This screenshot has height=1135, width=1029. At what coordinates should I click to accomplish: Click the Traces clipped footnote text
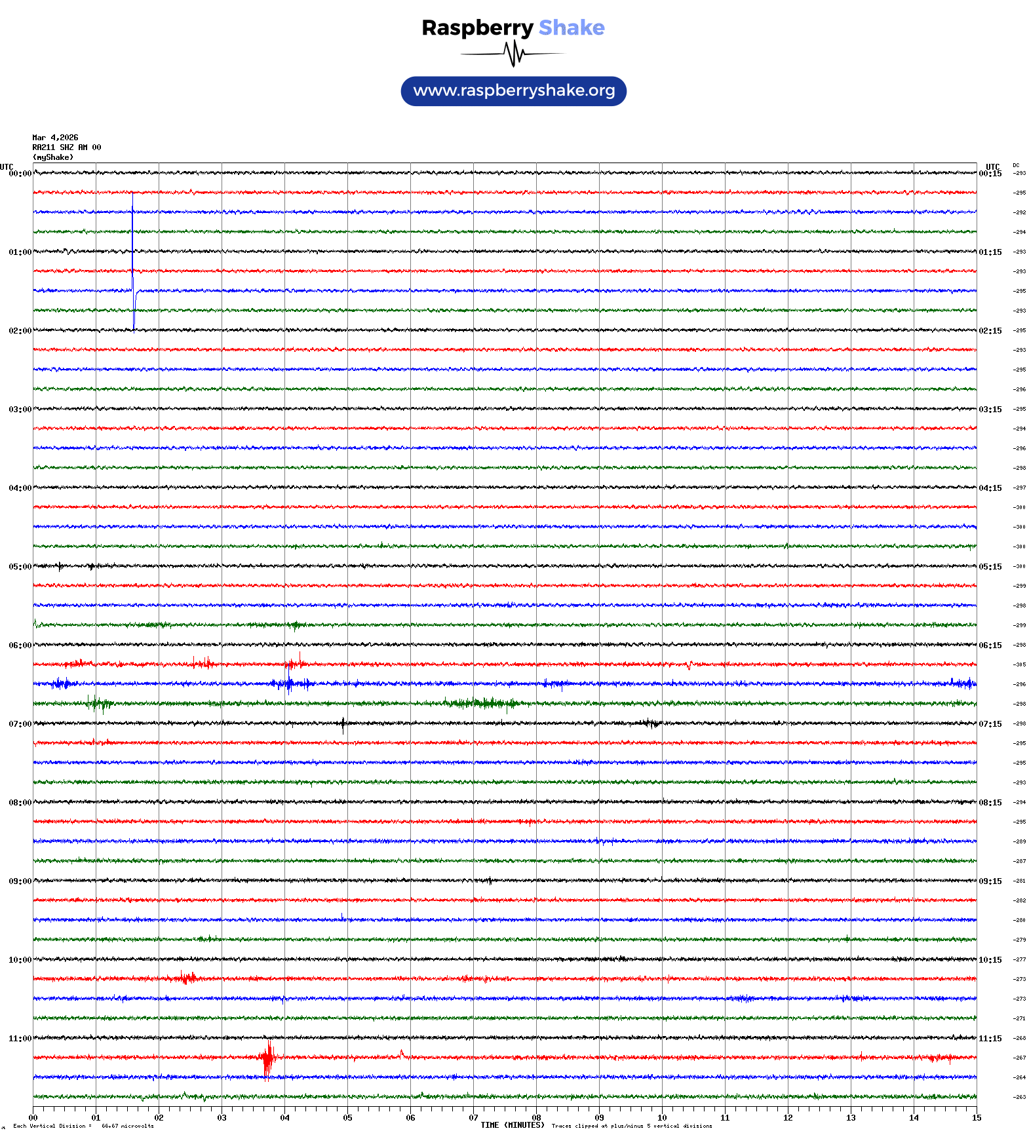pyautogui.click(x=631, y=1126)
